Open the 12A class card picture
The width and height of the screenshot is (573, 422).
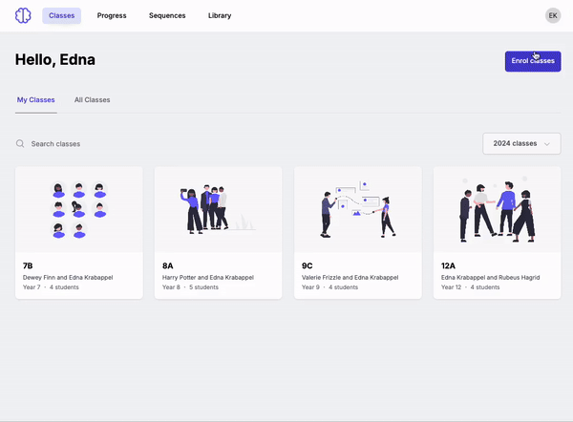coord(498,208)
